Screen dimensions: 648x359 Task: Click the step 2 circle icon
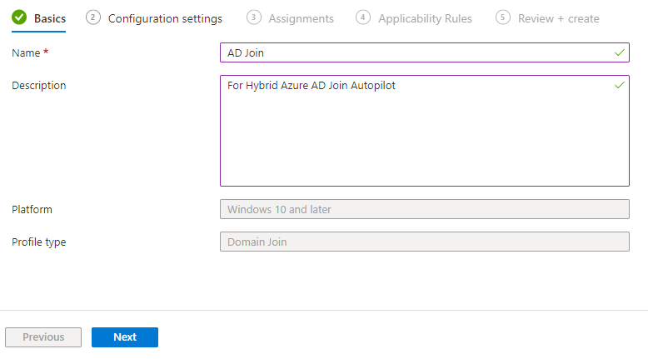93,17
